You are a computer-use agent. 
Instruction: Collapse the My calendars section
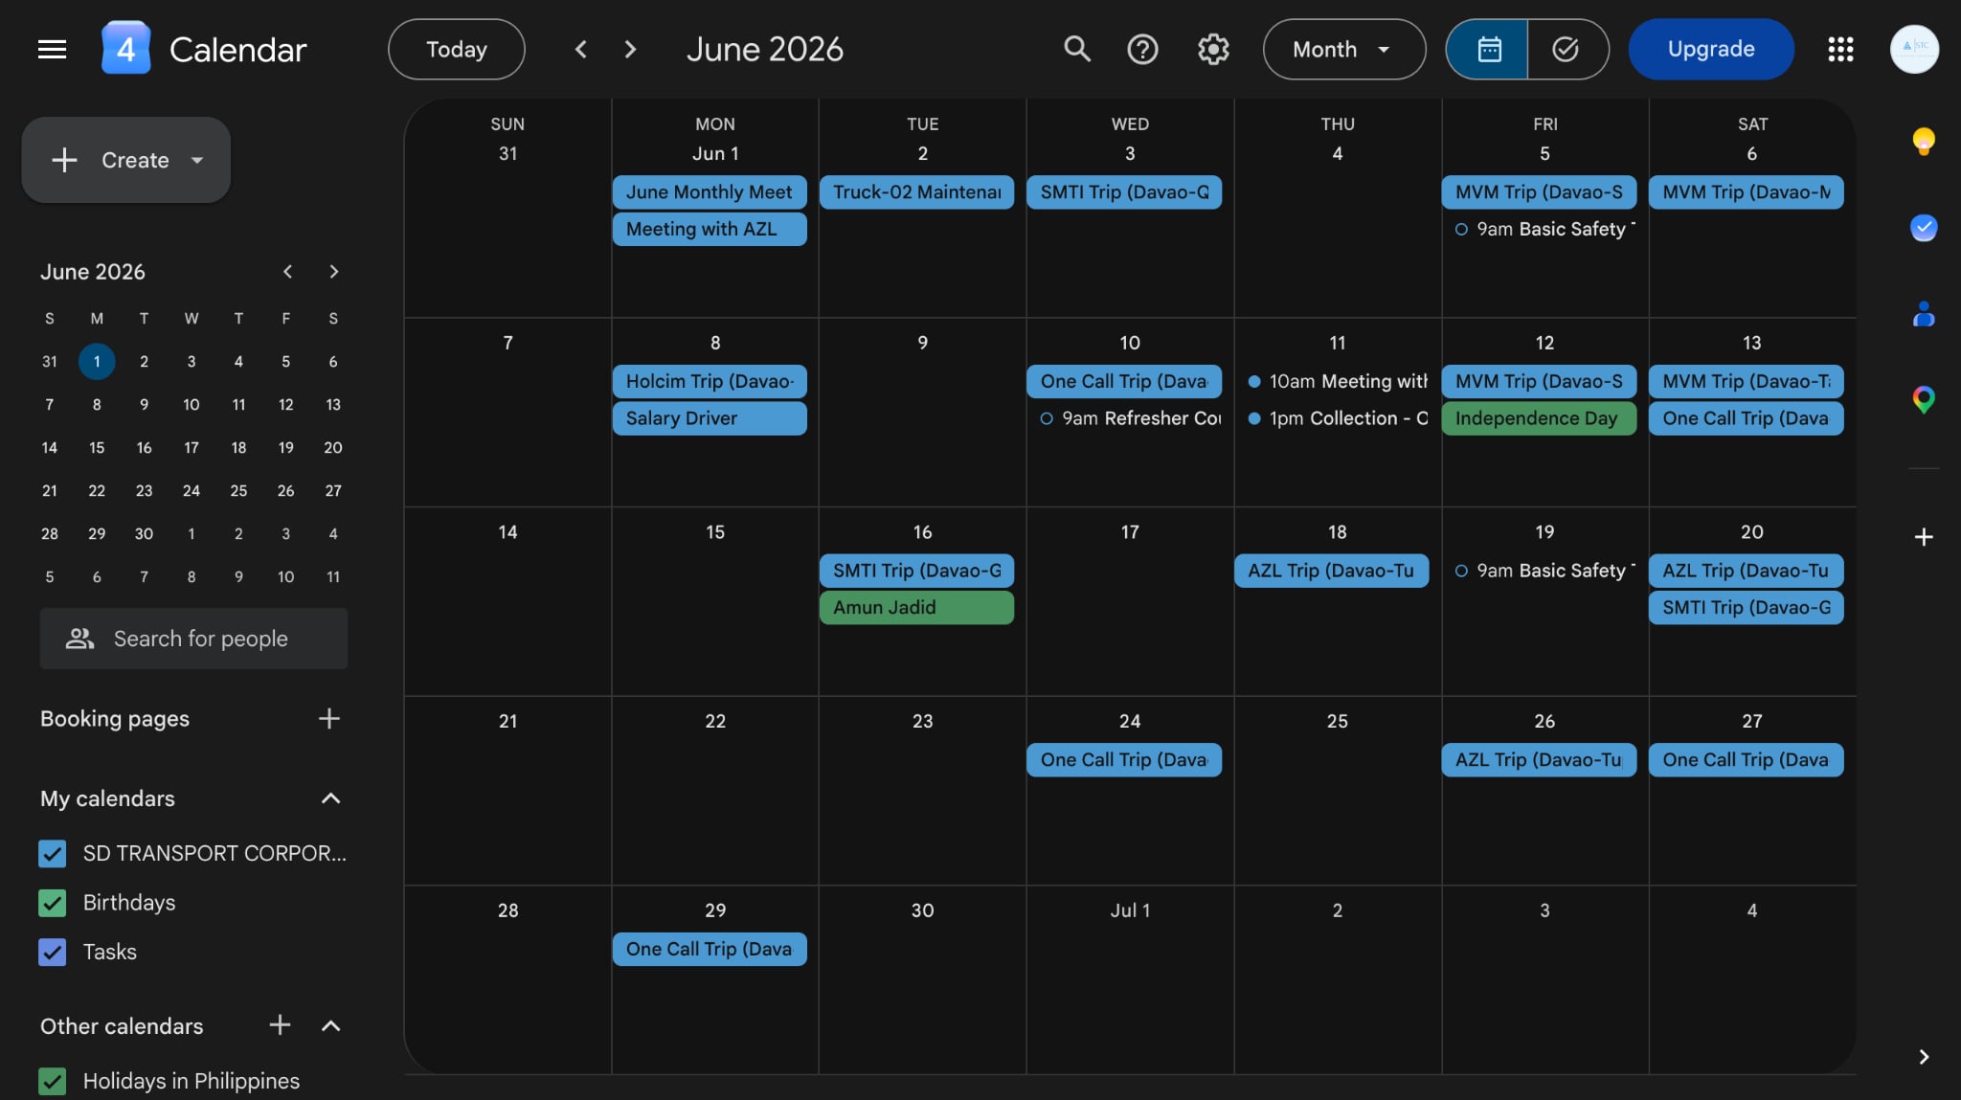[x=330, y=798]
